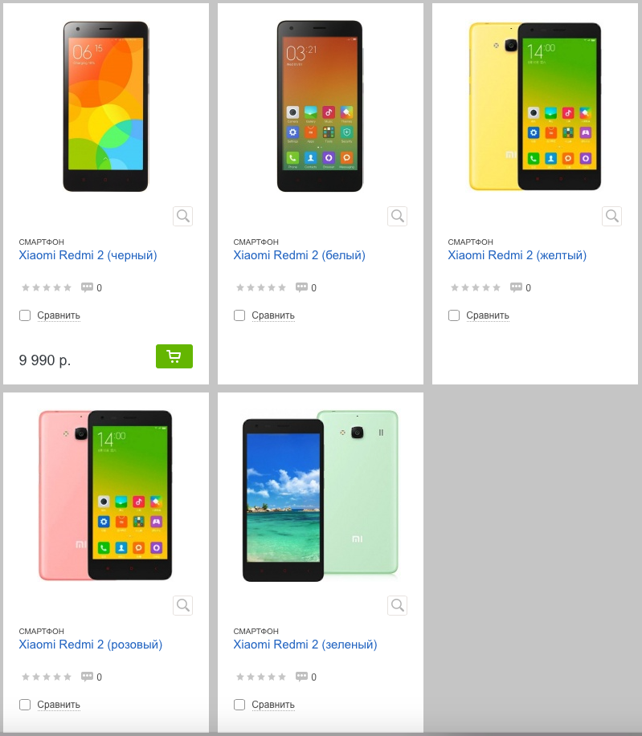The width and height of the screenshot is (642, 736).
Task: Enable Сравнить on yellow Redmi 2
Action: [453, 315]
